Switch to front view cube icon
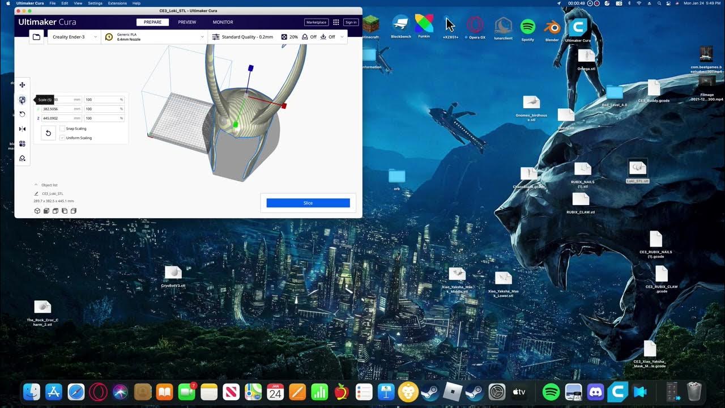This screenshot has width=725, height=408. coord(46,211)
